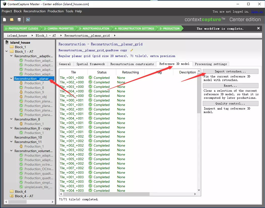The image size is (265, 208).
Task: Sort by the Status column header
Action: coord(102,72)
